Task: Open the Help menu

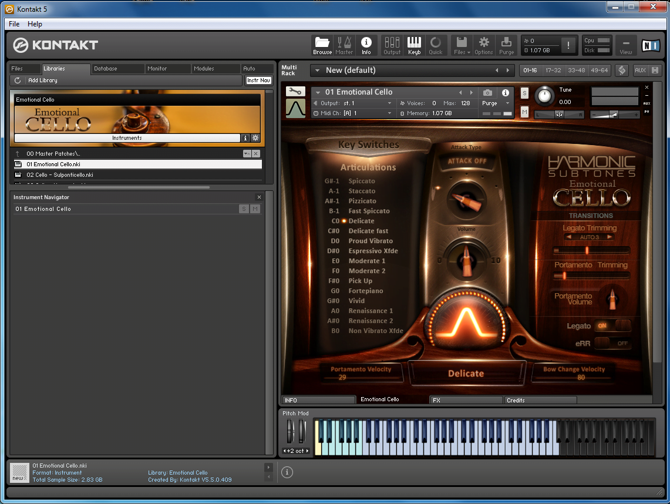Action: pos(35,24)
